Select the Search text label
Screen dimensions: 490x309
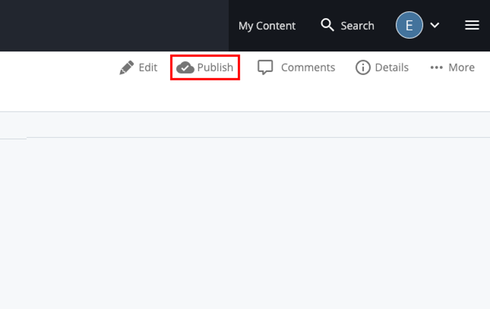(x=357, y=26)
